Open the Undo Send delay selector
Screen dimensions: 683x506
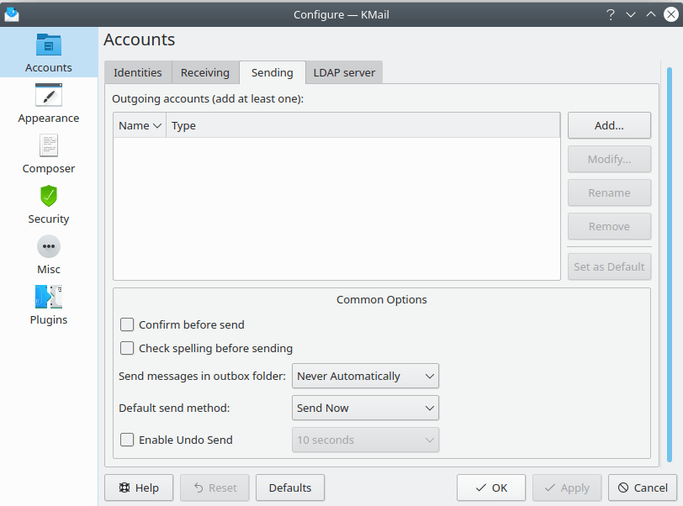click(x=365, y=440)
